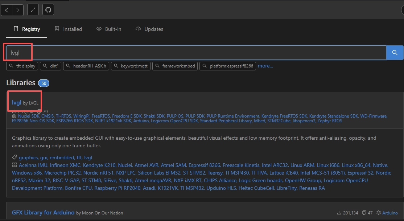The height and width of the screenshot is (221, 404).
Task: Open the Arduino framework link in lvgl card
Action: click(141, 121)
